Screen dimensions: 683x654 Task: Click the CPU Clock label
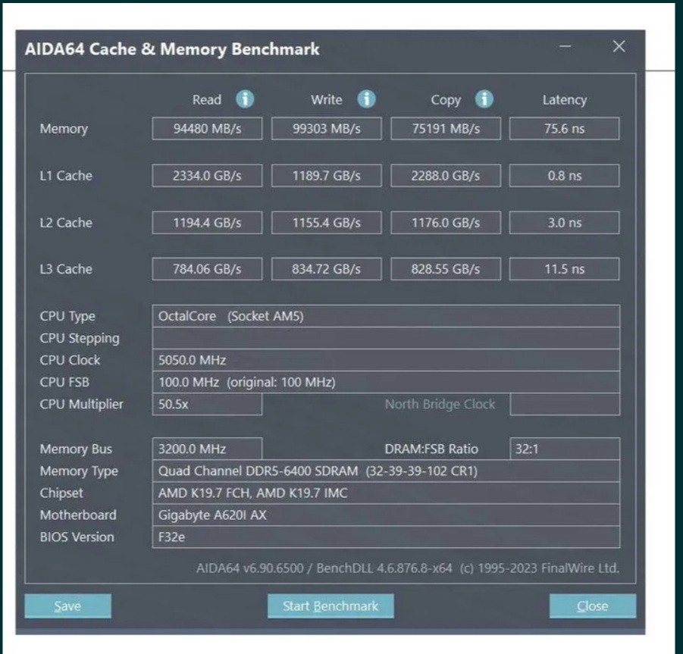pos(70,360)
